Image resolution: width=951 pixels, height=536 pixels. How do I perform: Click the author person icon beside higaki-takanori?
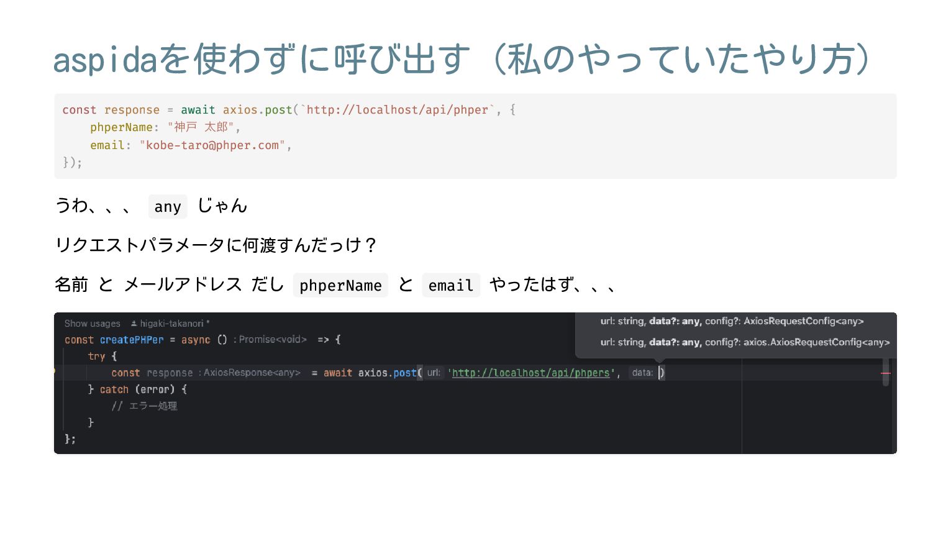click(x=134, y=324)
